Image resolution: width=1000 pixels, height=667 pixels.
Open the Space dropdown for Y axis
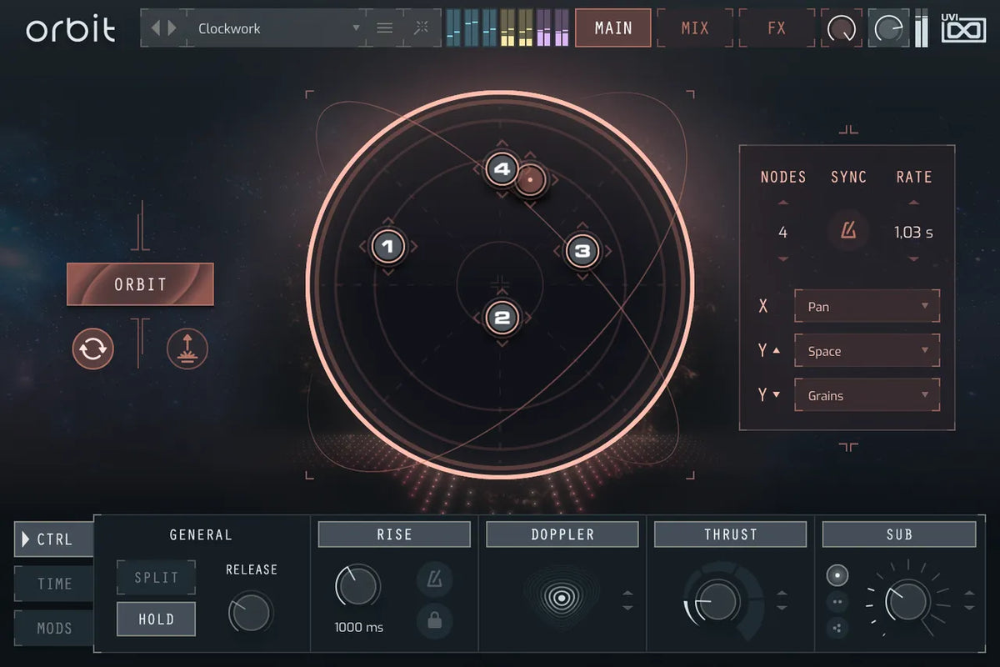pyautogui.click(x=867, y=350)
